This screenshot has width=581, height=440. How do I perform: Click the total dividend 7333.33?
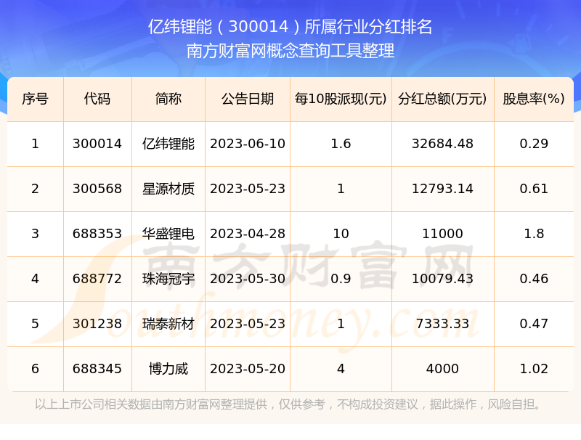tap(442, 324)
